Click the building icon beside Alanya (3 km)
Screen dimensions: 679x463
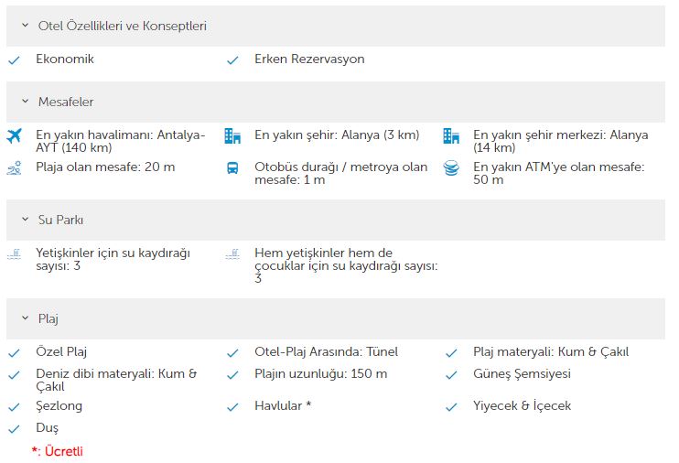pyautogui.click(x=232, y=136)
